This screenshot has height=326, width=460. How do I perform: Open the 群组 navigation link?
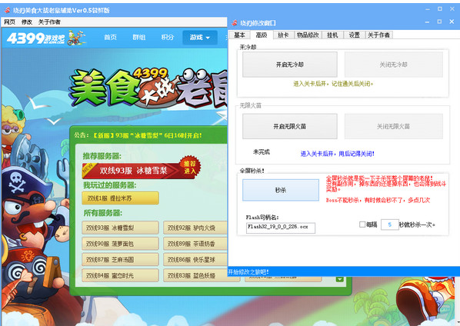[x=138, y=37]
